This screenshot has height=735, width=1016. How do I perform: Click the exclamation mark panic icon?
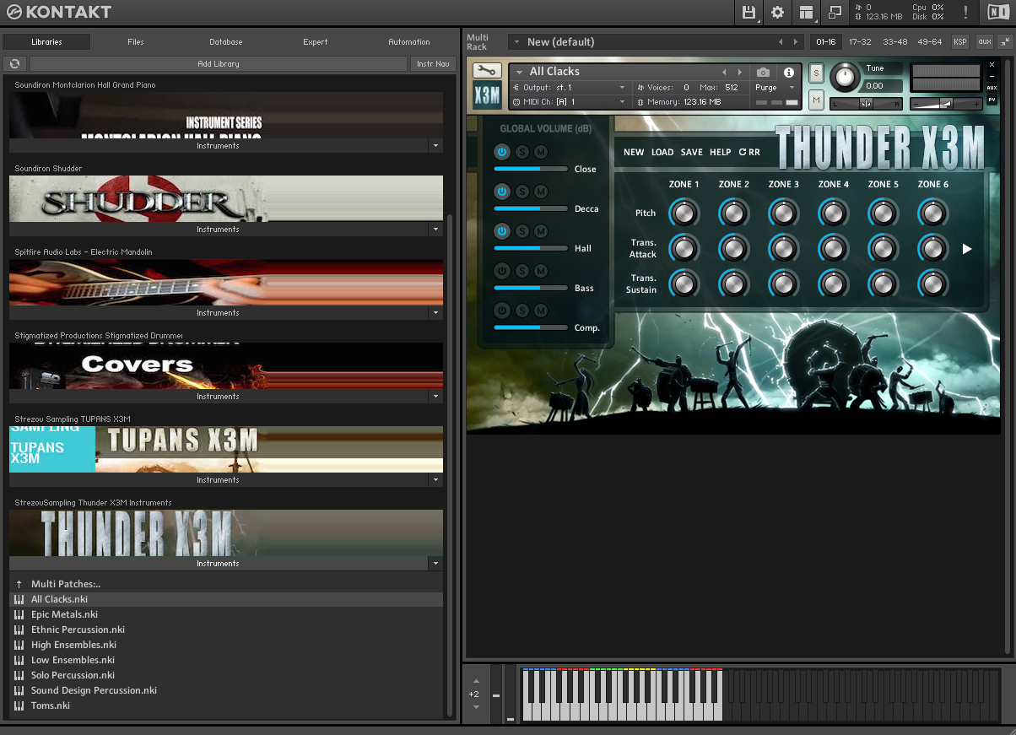point(965,12)
